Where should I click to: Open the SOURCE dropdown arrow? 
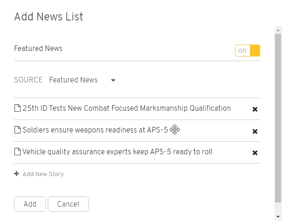[x=113, y=80]
